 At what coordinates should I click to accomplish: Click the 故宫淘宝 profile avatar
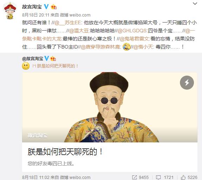coord(10,11)
